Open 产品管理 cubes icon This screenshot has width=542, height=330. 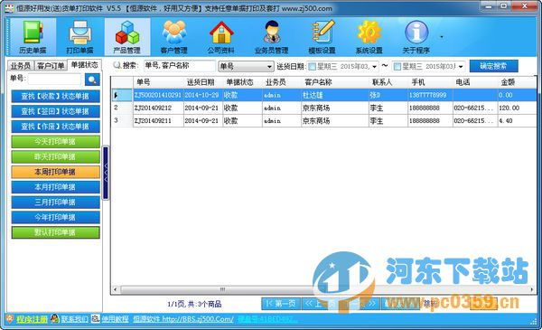click(x=127, y=37)
